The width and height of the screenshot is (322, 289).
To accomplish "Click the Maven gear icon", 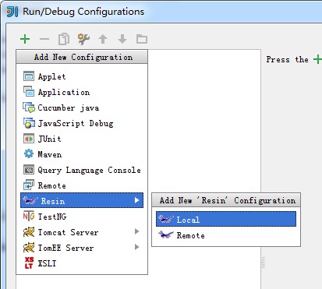I will pos(29,154).
